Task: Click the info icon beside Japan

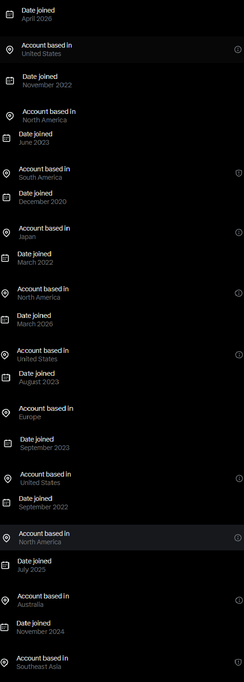Action: click(239, 232)
